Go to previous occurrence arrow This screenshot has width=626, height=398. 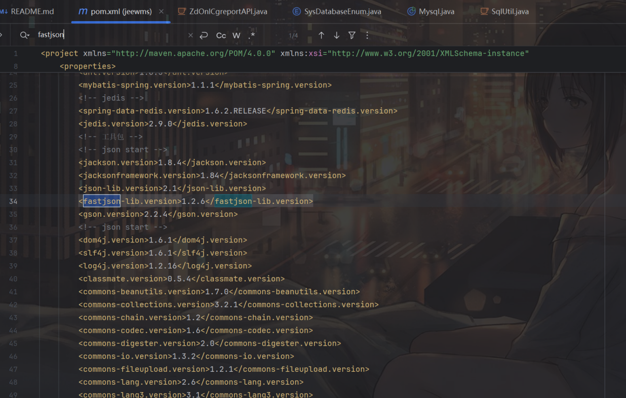(321, 36)
